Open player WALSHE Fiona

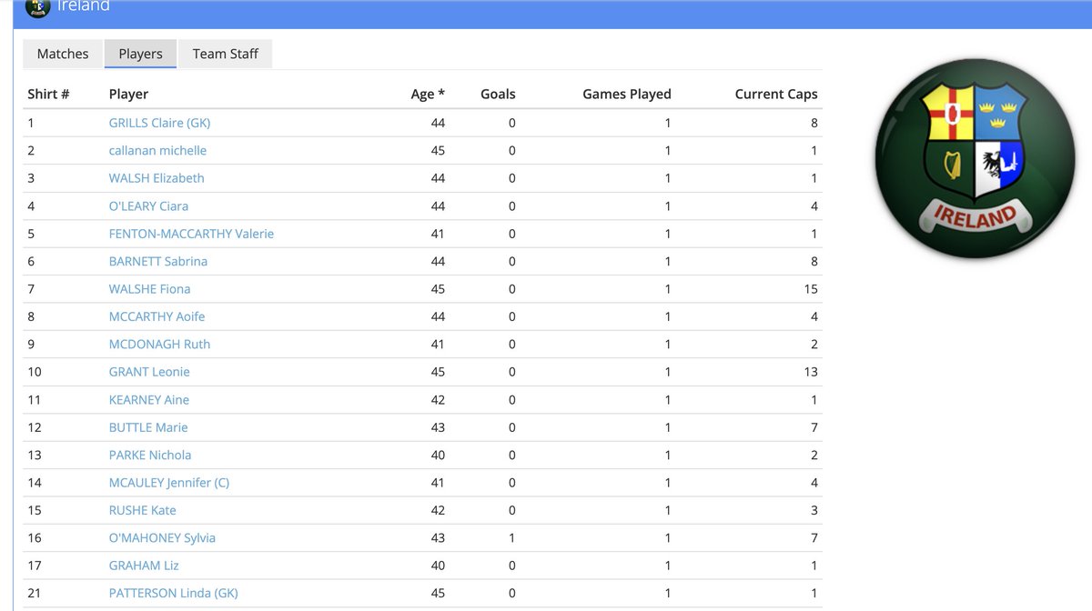tap(149, 289)
